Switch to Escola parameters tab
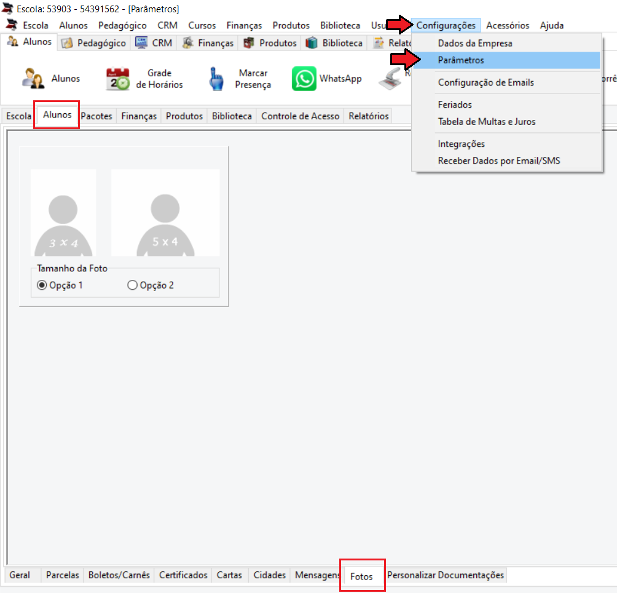Viewport: 617px width, 593px height. coord(18,116)
